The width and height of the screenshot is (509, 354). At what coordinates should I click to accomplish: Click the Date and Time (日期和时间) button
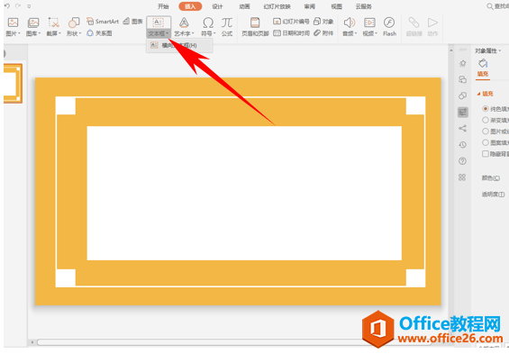291,33
